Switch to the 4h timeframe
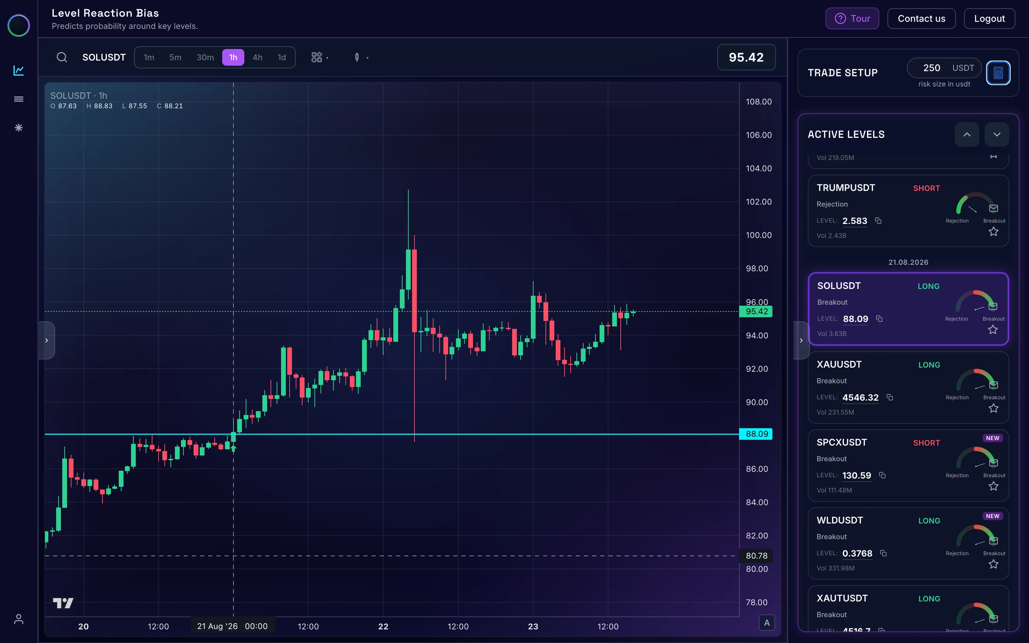Viewport: 1029px width, 643px height. pyautogui.click(x=258, y=58)
